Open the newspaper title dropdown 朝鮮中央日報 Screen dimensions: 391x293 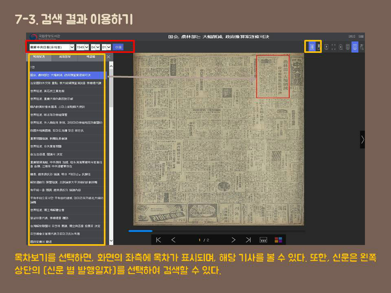pyautogui.click(x=52, y=47)
